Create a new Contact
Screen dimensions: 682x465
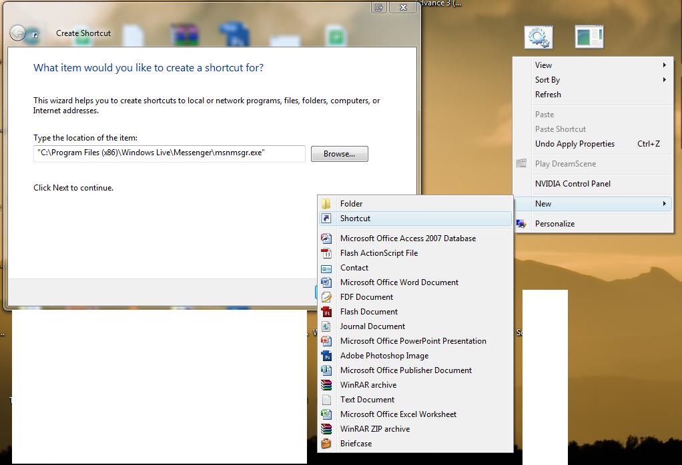[x=415, y=268]
